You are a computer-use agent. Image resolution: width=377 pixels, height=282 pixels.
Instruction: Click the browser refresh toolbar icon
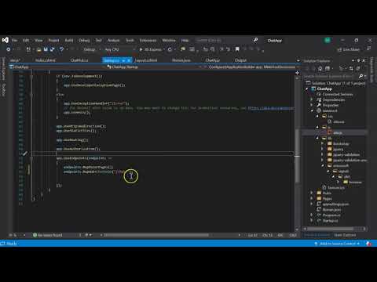170,49
